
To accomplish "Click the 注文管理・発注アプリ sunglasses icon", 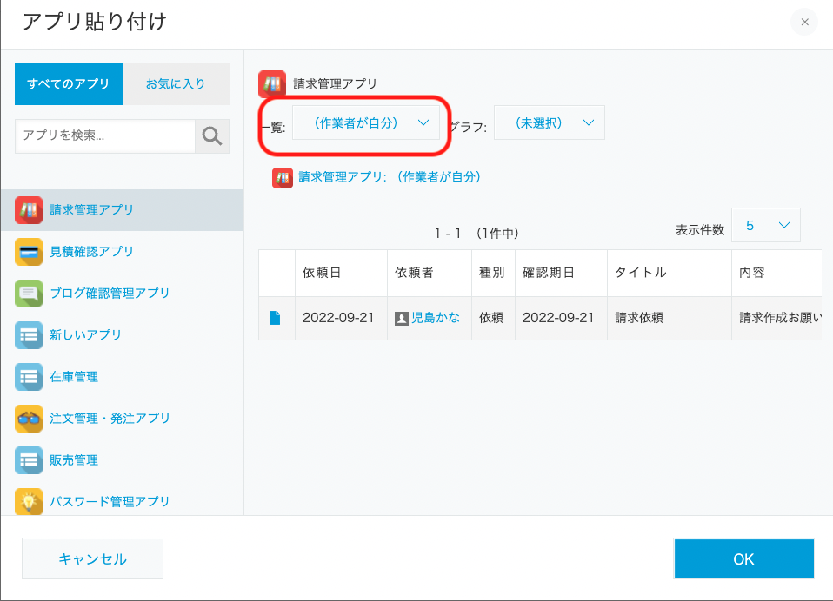I will click(29, 419).
